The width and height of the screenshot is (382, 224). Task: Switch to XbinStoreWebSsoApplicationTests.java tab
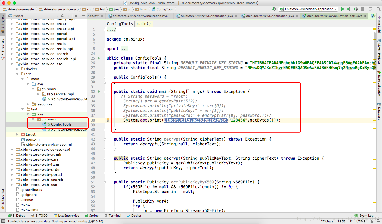(x=334, y=16)
